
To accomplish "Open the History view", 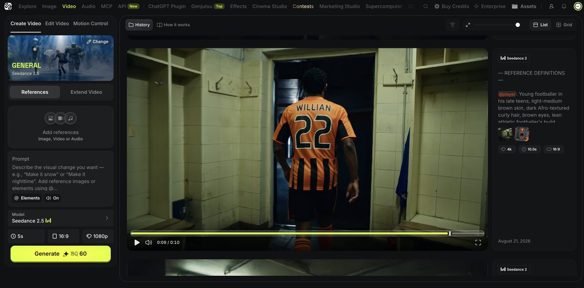I will (x=139, y=25).
